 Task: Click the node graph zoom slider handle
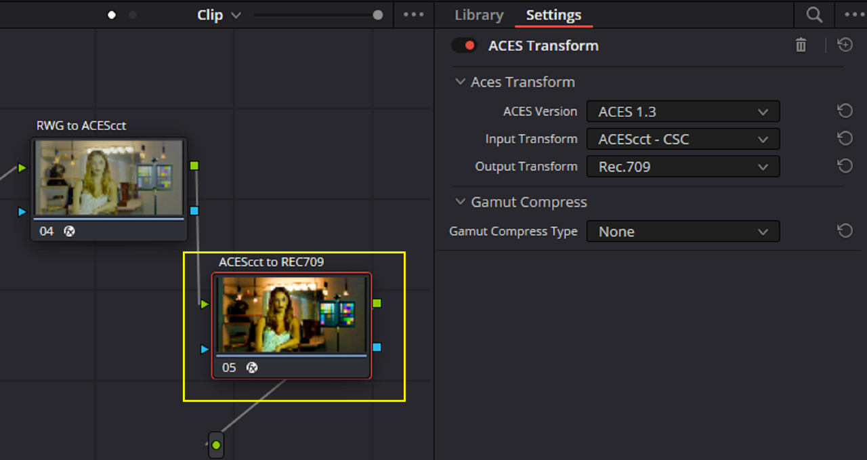pyautogui.click(x=377, y=15)
